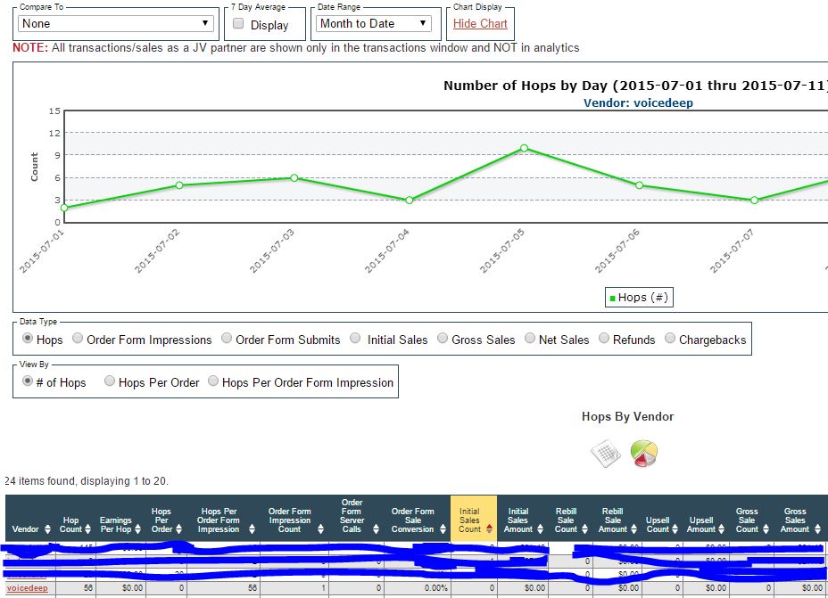828x598 pixels.
Task: Open the Date Range dropdown
Action: [x=374, y=24]
